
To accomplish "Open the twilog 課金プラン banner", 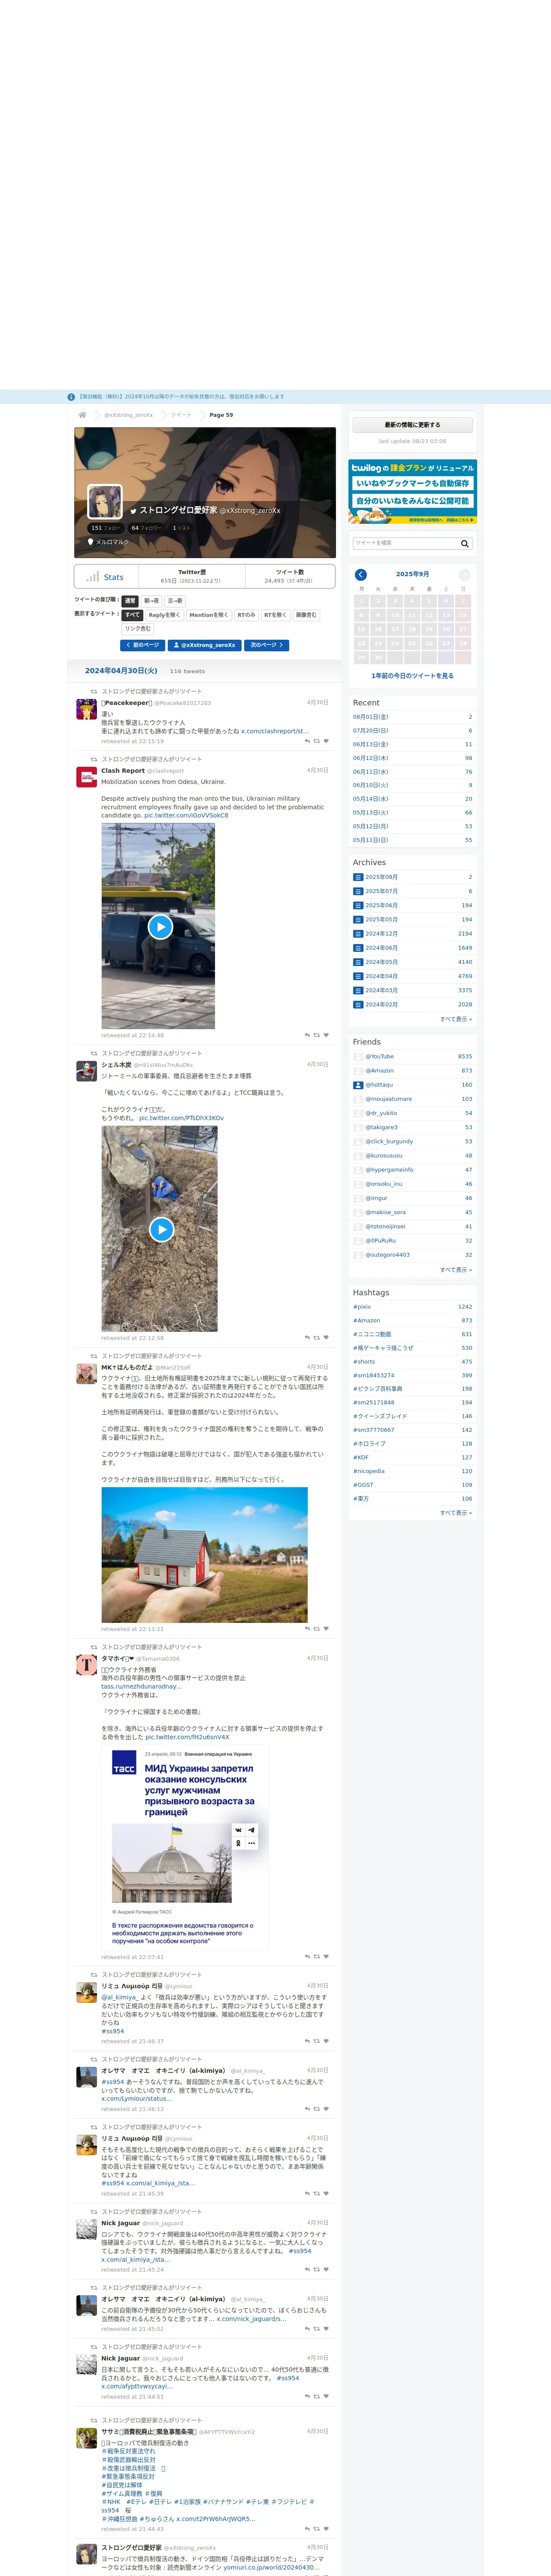I will coord(413,491).
